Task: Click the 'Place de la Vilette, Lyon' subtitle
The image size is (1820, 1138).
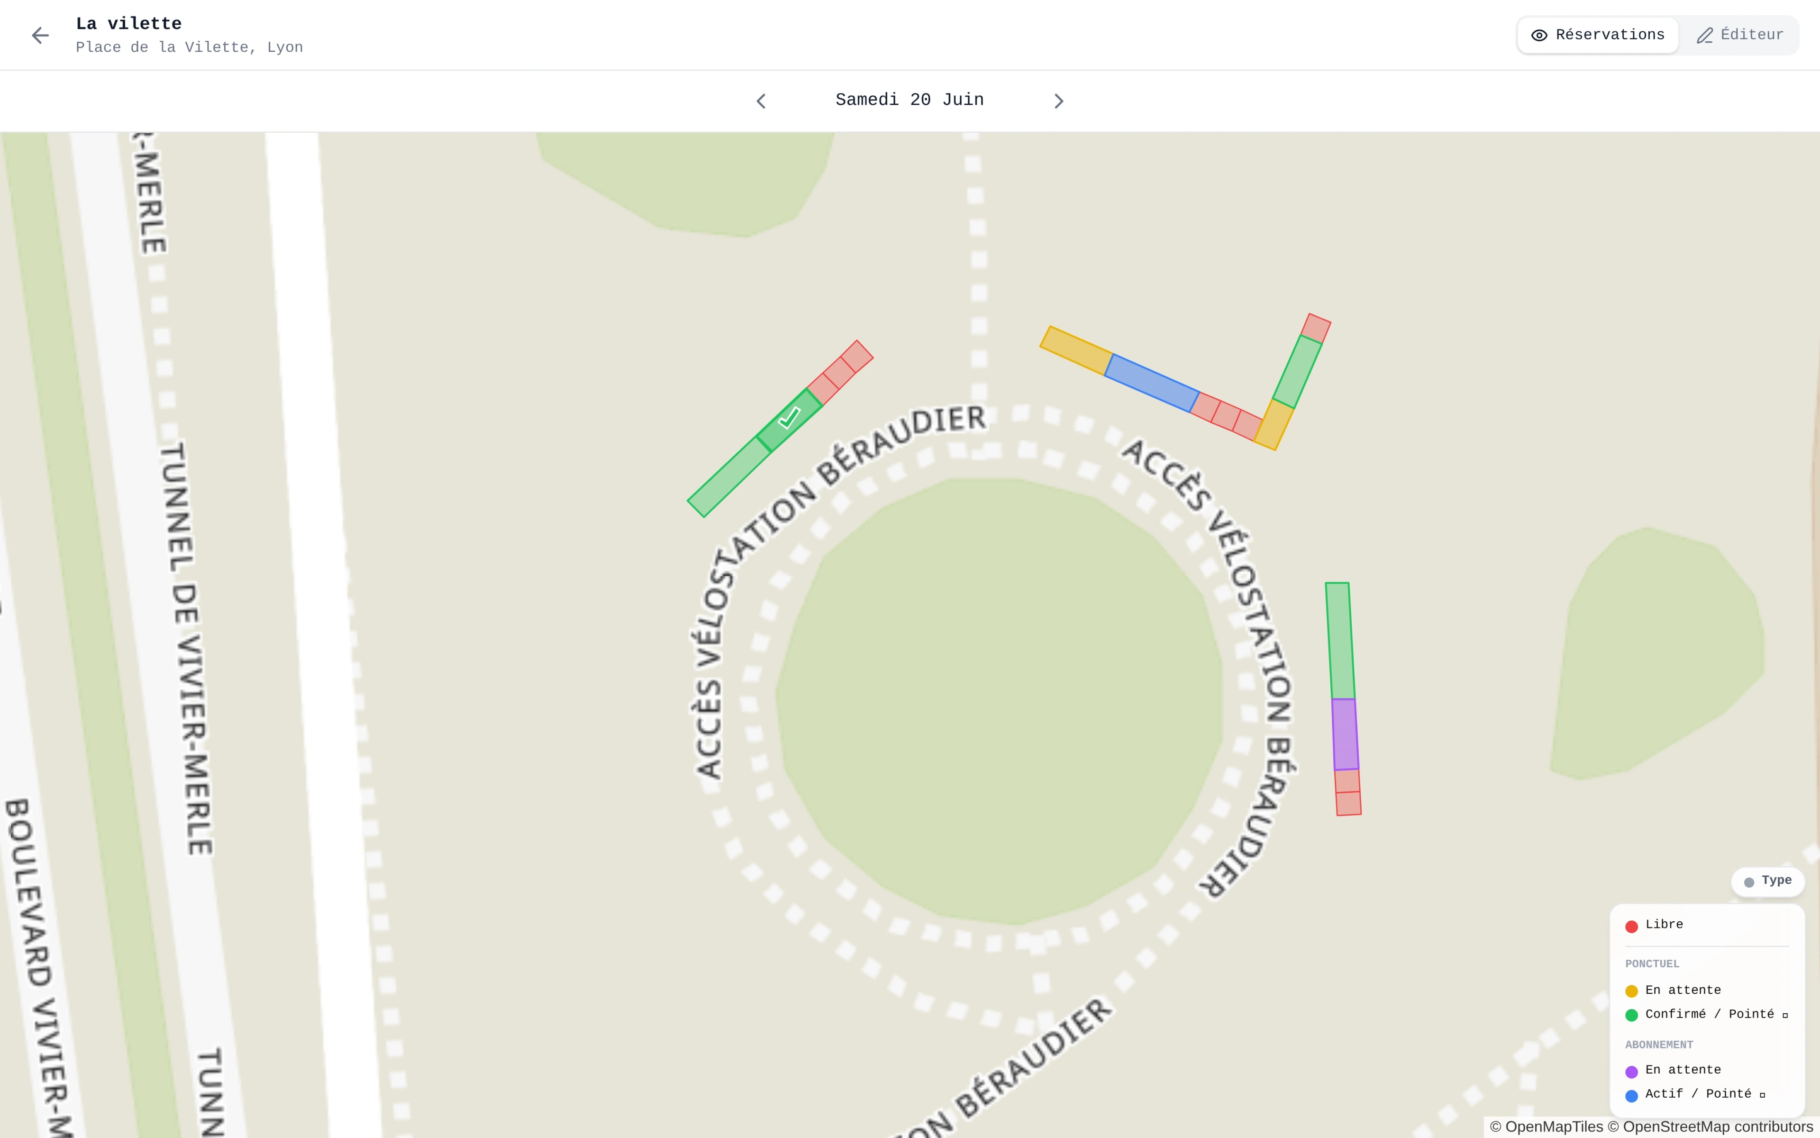Action: [190, 47]
